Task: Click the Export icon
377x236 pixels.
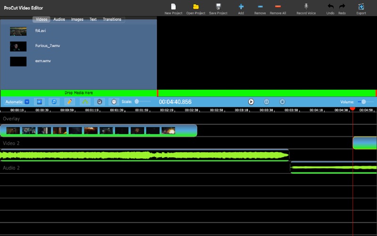Action: click(x=361, y=7)
